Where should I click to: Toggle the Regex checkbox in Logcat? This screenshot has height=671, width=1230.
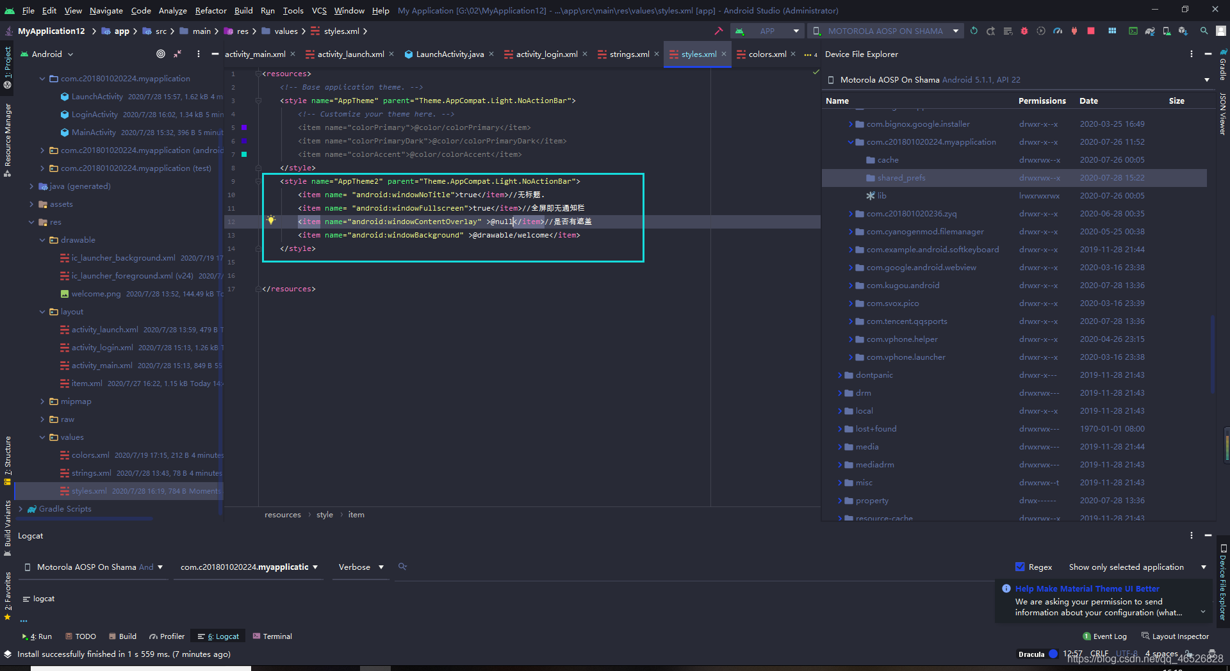point(1020,567)
